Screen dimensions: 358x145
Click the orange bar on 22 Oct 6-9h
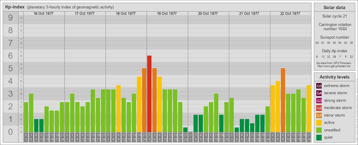[x=283, y=100]
